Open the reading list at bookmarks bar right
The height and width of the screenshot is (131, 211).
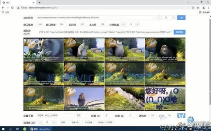tap(204, 12)
